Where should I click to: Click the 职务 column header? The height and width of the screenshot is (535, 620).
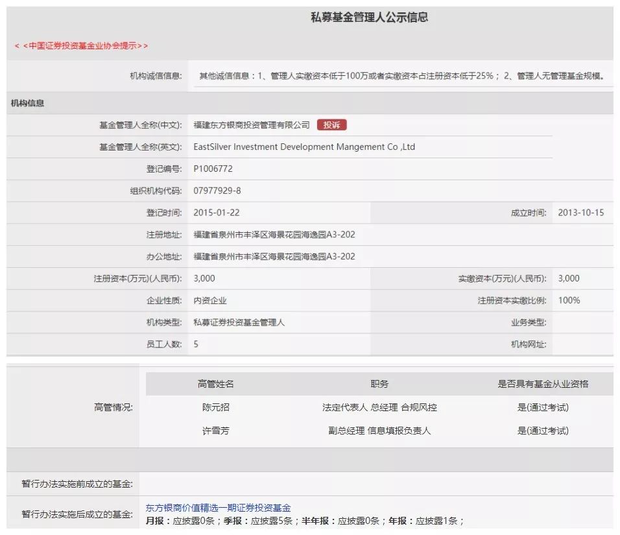pyautogui.click(x=379, y=384)
